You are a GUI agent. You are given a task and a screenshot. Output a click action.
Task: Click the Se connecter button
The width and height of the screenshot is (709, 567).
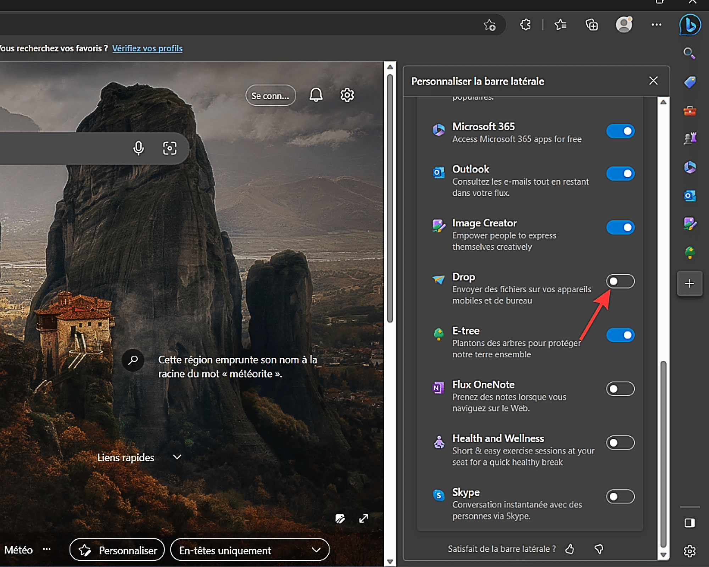(270, 96)
